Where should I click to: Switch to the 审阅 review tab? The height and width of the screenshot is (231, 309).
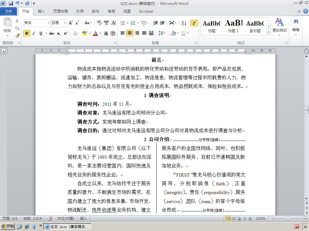111,11
